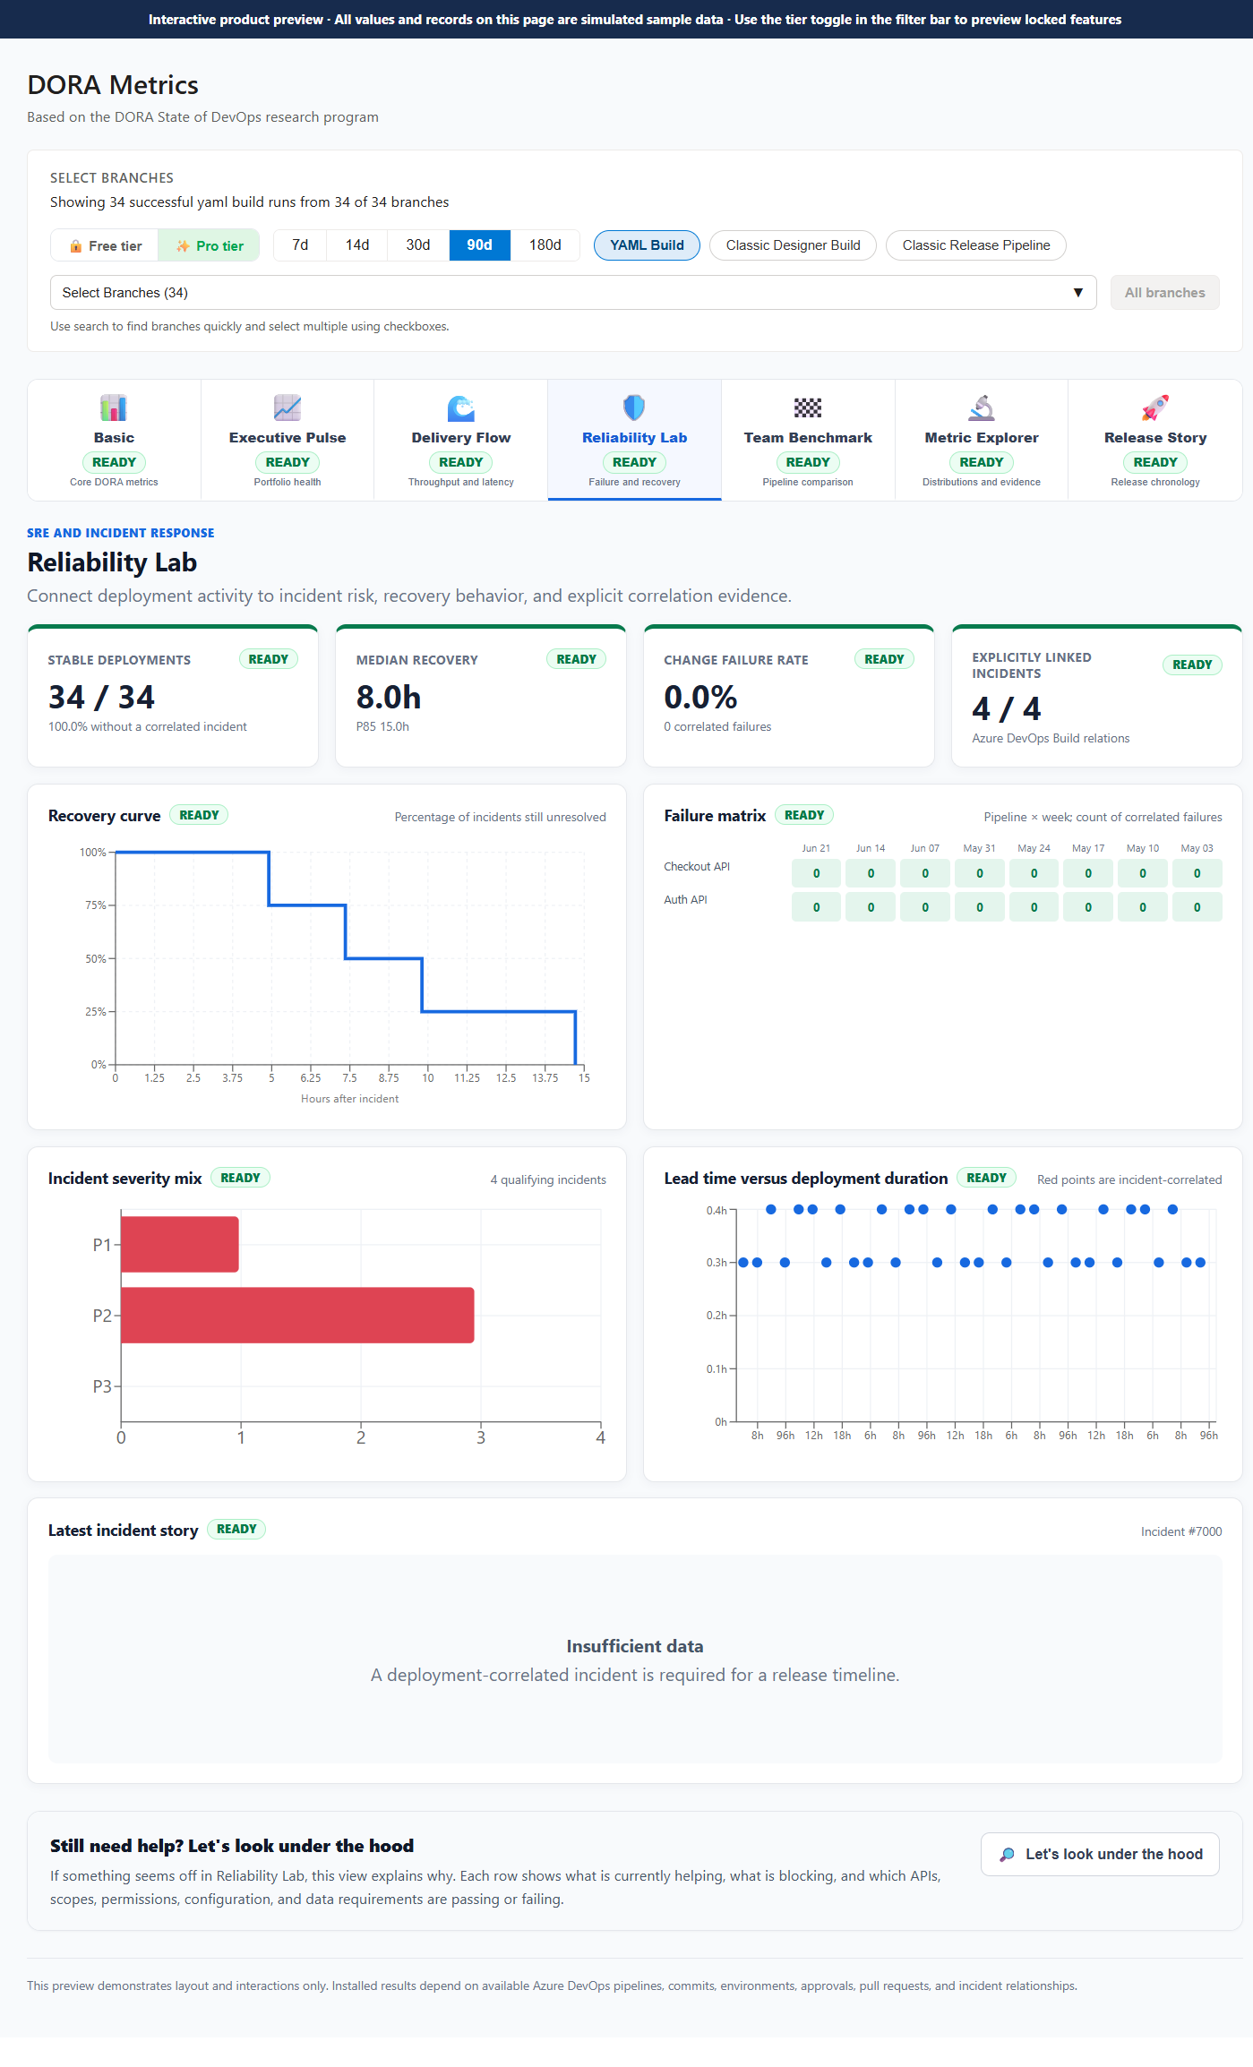Click the Executive Pulse trend chart icon
Screen dimensions: 1253x2067
(x=288, y=407)
